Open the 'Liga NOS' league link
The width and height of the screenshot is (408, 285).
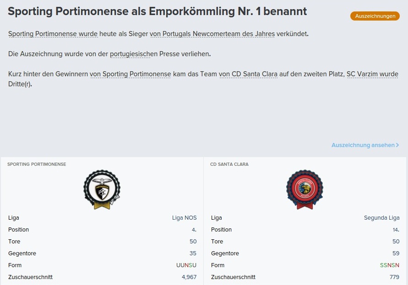(184, 218)
